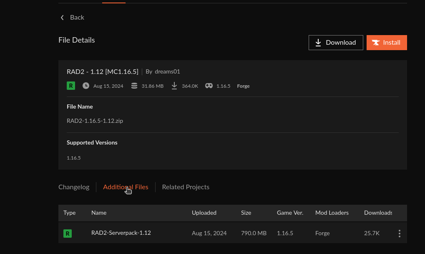The image size is (425, 254).
Task: Click the Uploaded column header
Action: [204, 213]
